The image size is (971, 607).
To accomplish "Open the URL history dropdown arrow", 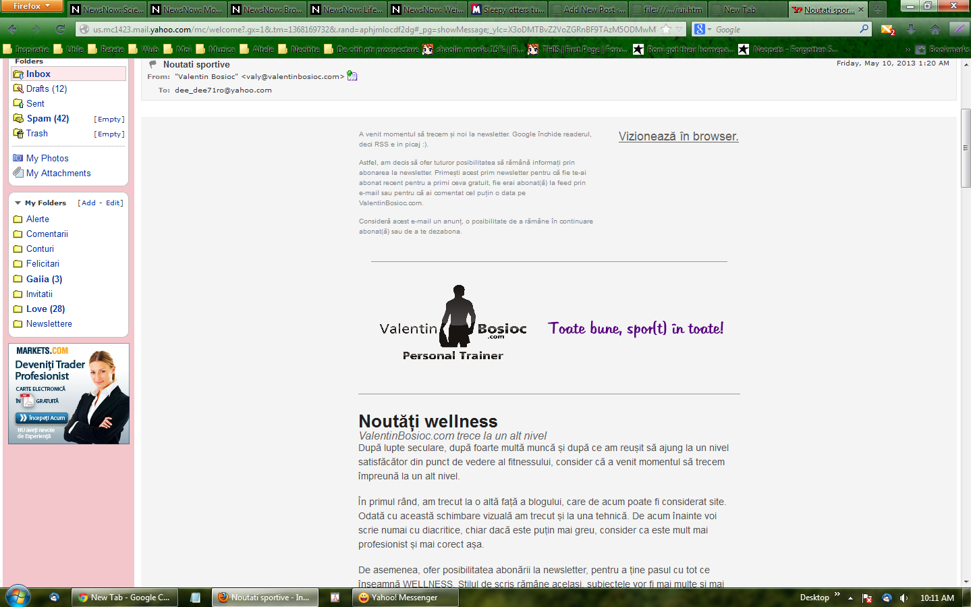I will pyautogui.click(x=679, y=29).
